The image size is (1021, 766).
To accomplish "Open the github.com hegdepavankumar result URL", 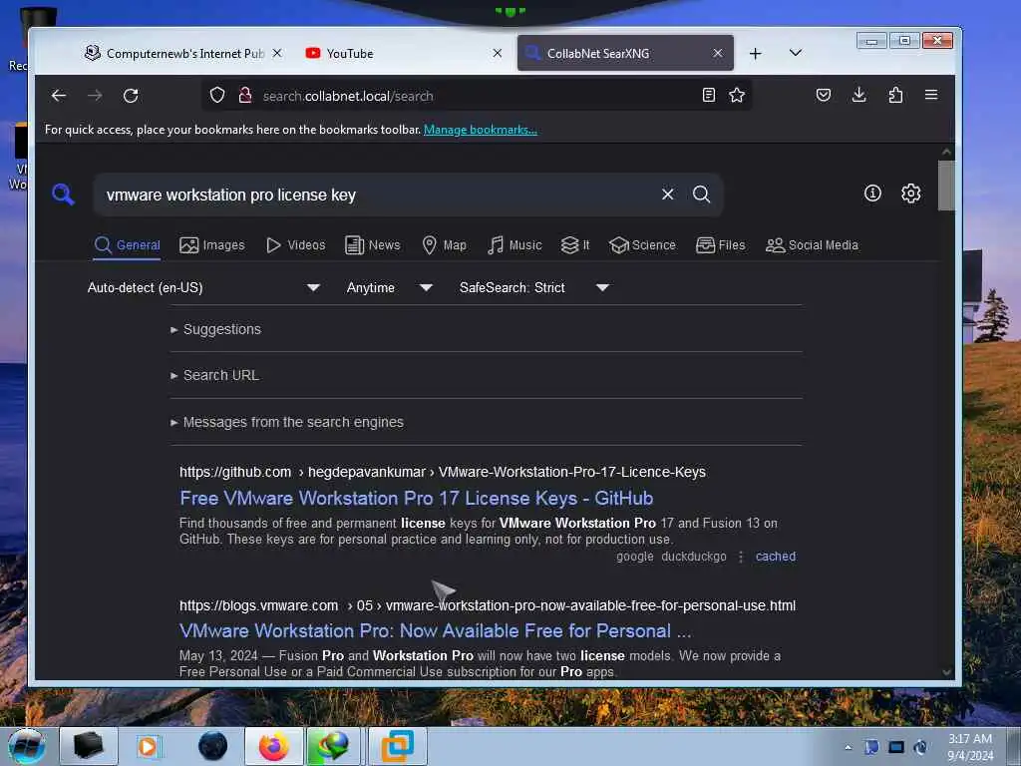I will (x=443, y=472).
